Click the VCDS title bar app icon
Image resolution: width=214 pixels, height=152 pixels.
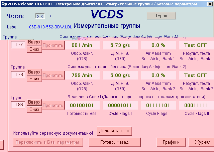point(4,4)
